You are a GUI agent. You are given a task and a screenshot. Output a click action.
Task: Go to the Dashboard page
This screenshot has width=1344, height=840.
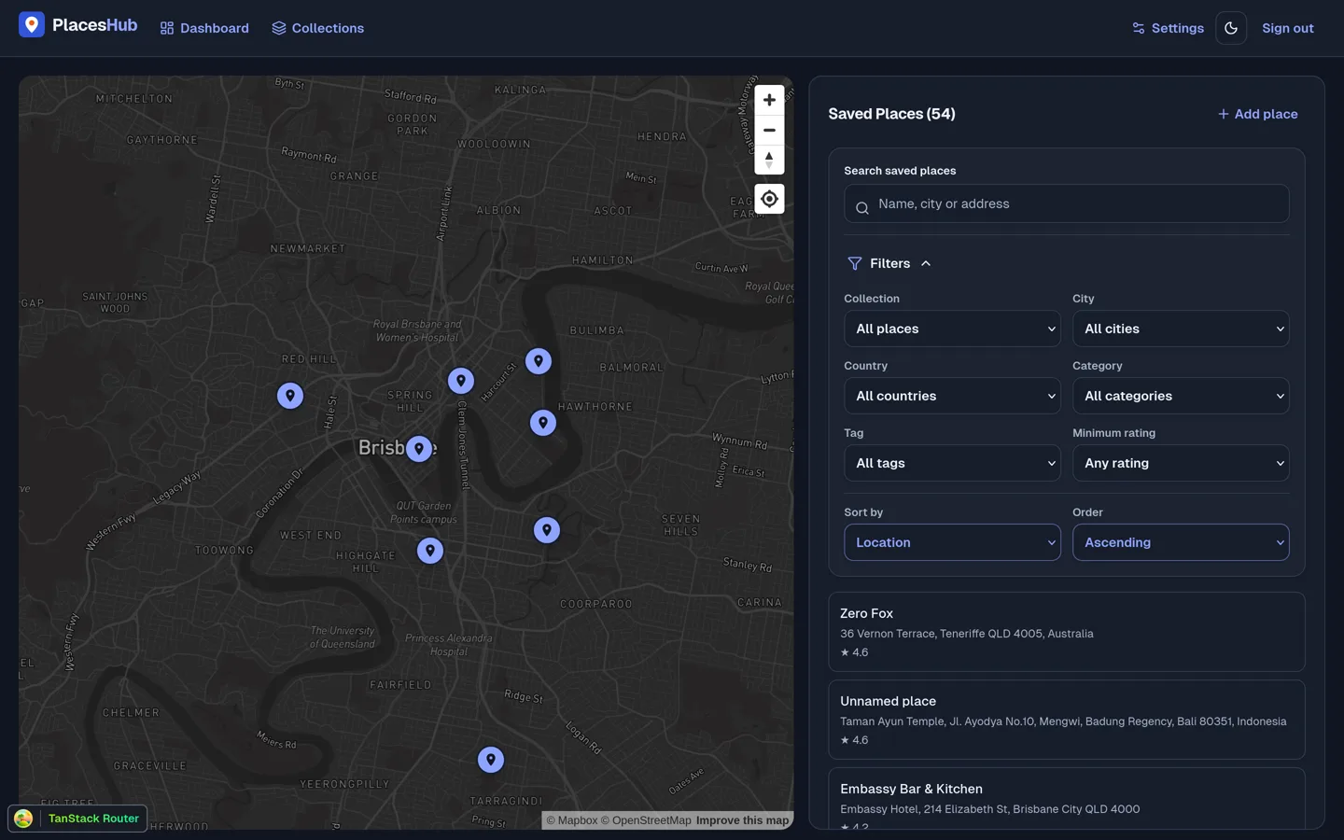204,28
